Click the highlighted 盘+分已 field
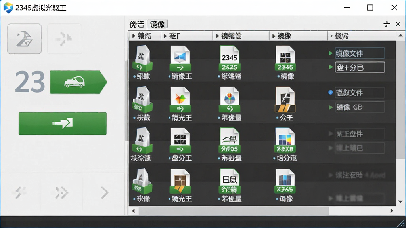Image resolution: width=406 pixels, height=228 pixels. point(360,67)
